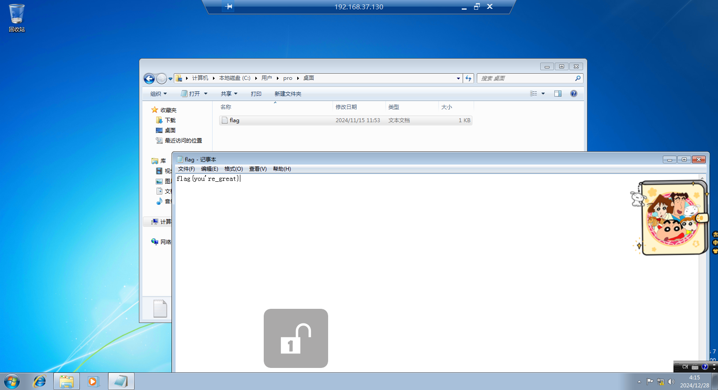Click the Notepad vertical scrollbar
The width and height of the screenshot is (718, 390).
703,273
